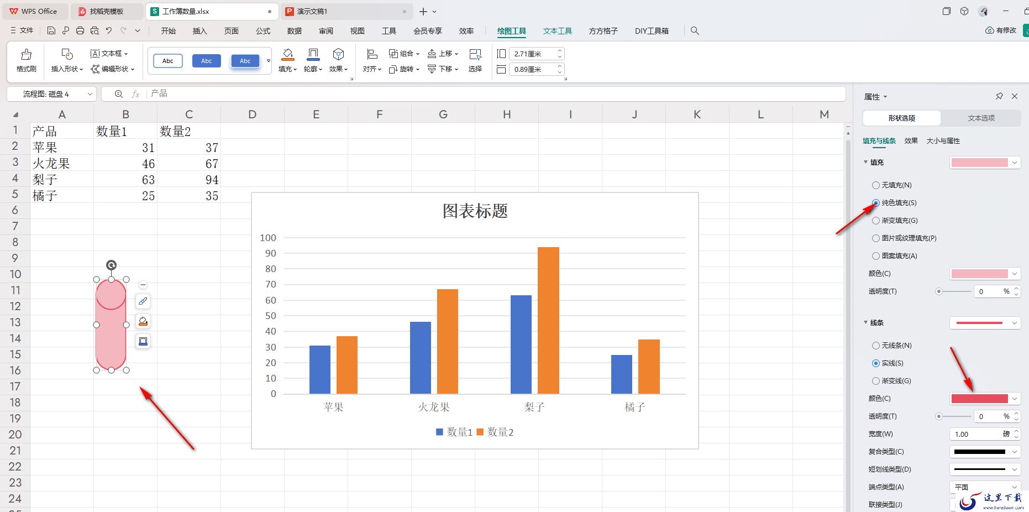
Task: Click the Outline (轮廓) tool icon
Action: 313,54
